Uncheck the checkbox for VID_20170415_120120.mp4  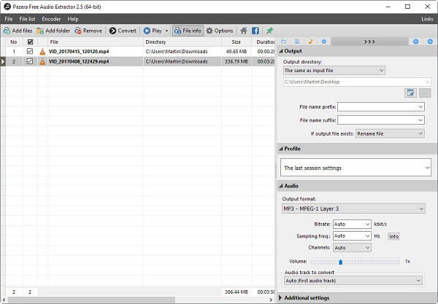(x=30, y=52)
